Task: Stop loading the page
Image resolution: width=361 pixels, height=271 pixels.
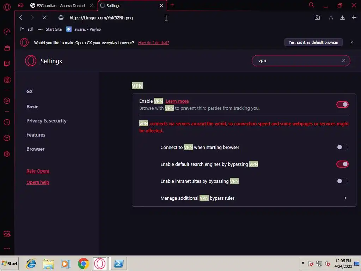Action: tap(44, 18)
